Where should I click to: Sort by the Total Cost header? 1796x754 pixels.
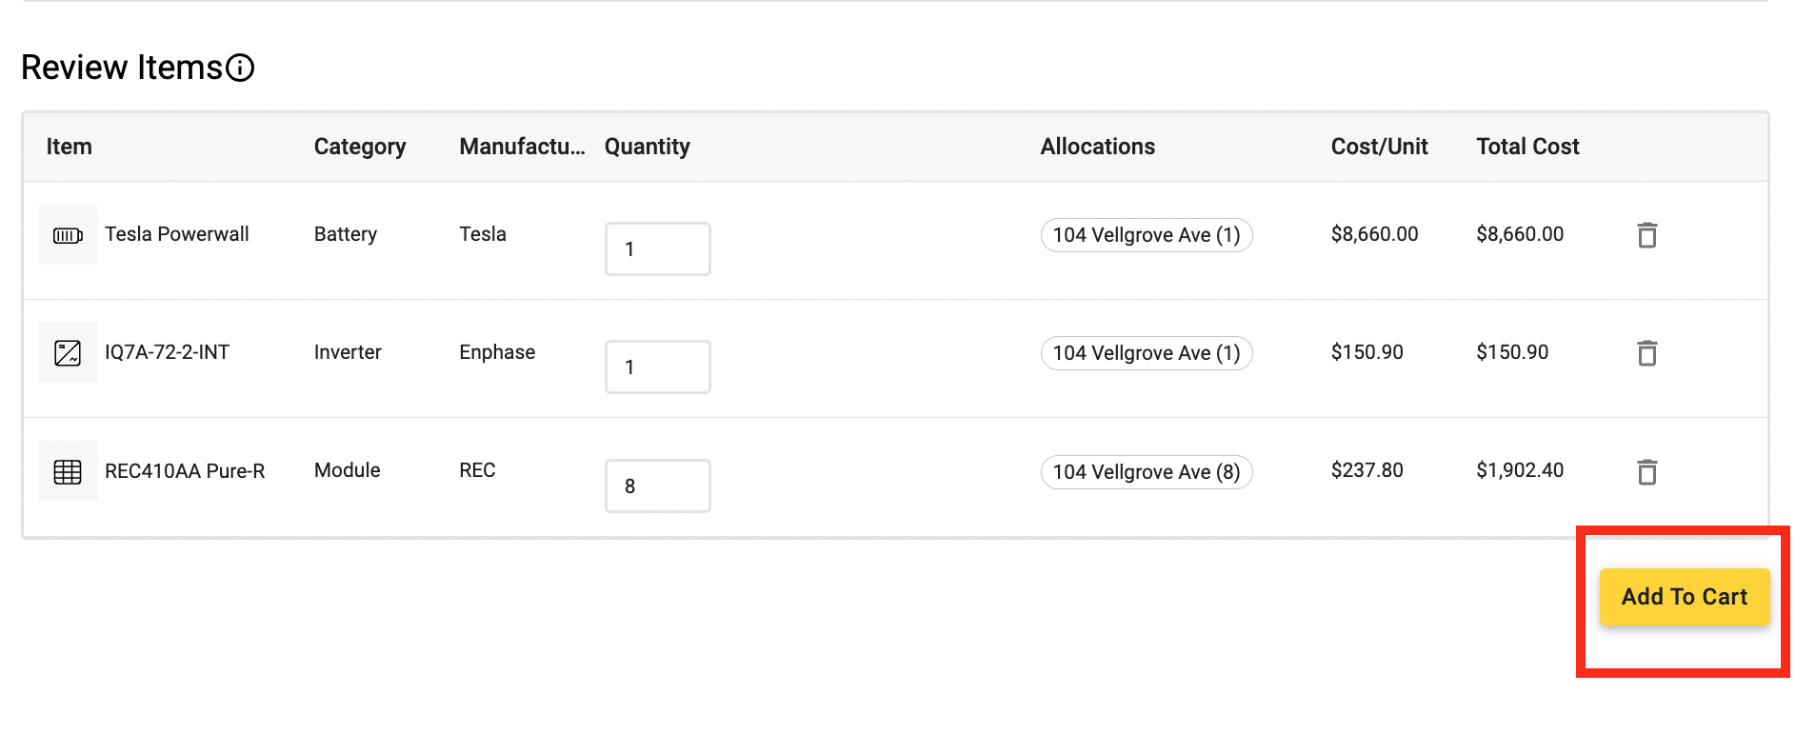point(1527,147)
